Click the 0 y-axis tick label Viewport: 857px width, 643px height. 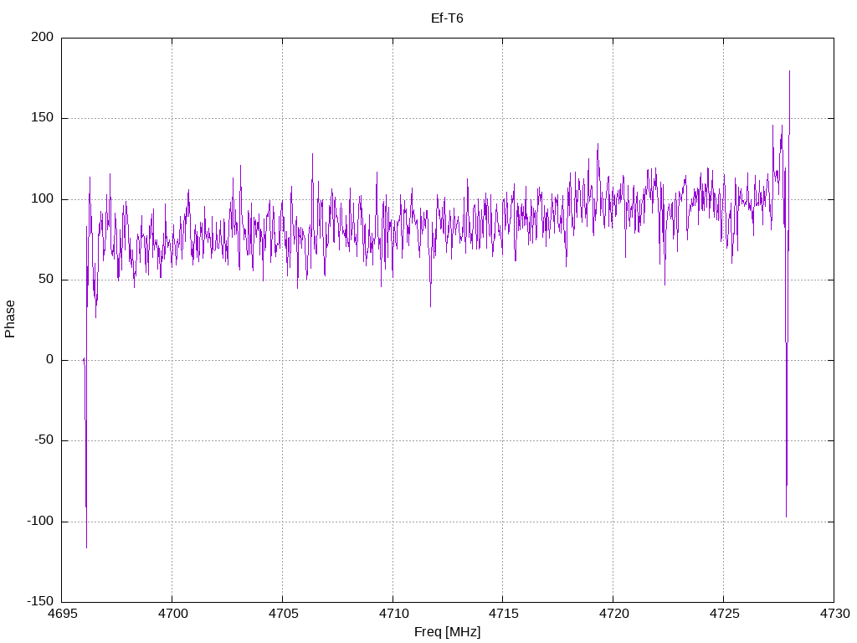tap(49, 360)
